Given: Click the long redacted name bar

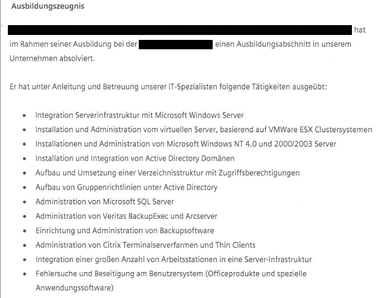Looking at the screenshot, I should click(180, 30).
